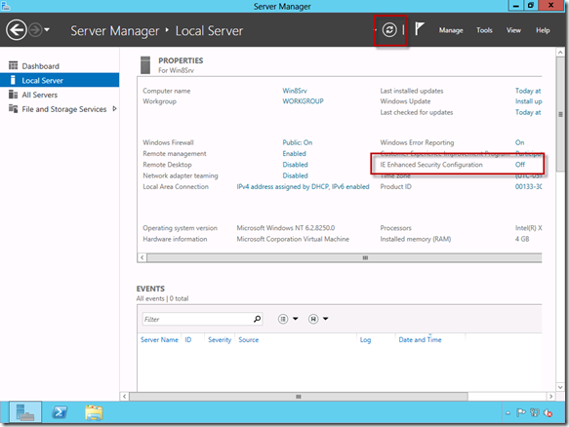Click the main vertical scrollbar thumb

tap(560, 114)
